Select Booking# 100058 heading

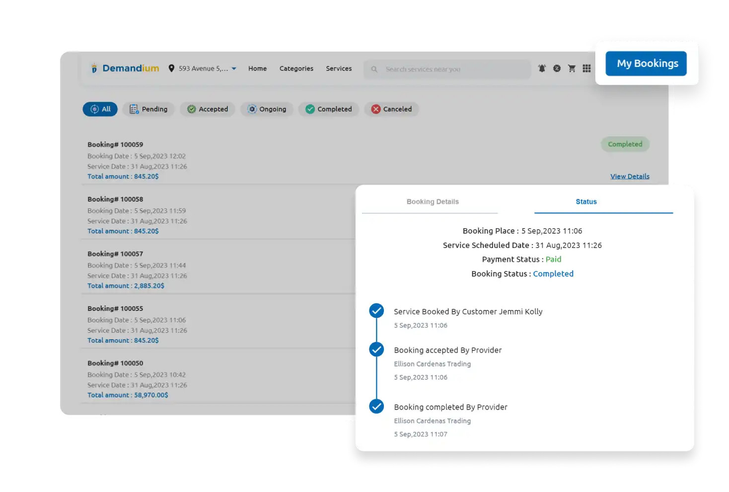coord(115,199)
